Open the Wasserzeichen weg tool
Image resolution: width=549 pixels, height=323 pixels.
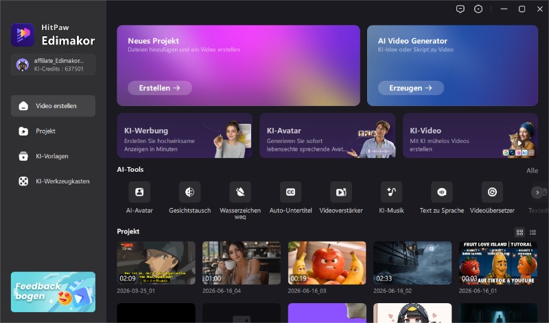(240, 192)
